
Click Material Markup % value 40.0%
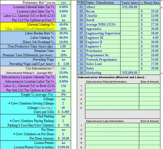tap(64, 24)
